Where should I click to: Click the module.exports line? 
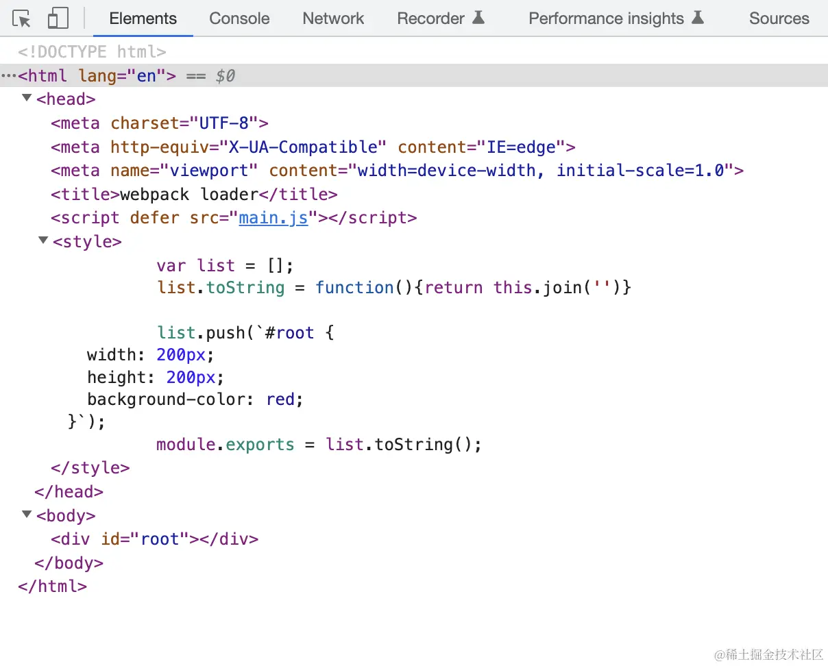click(x=319, y=444)
